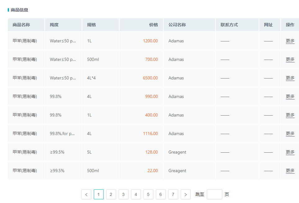This screenshot has height=203, width=299.
Task: Click the 价格 column header
Action: tap(153, 25)
